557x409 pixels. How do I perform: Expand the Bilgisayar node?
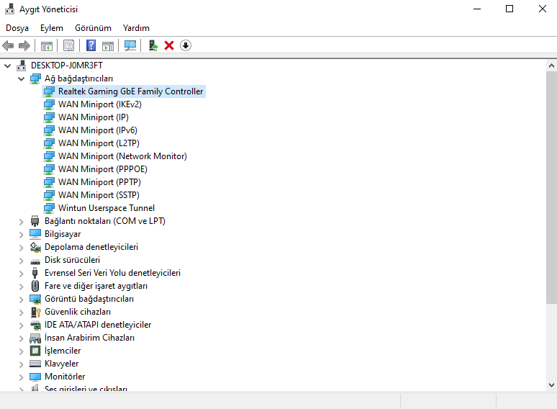click(22, 235)
